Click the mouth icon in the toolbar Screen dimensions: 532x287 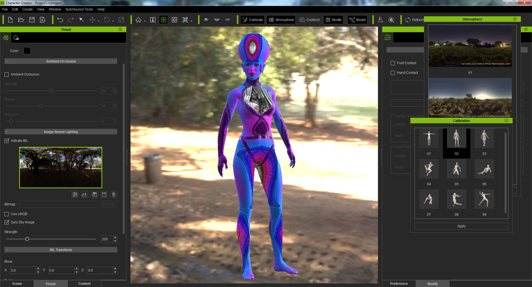217,20
